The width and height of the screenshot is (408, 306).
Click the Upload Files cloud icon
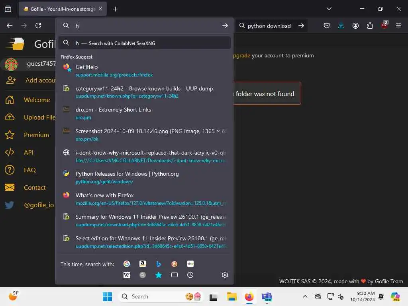(x=10, y=117)
